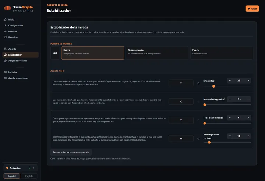Open Atajos del volante section
The image size is (265, 181).
[x=20, y=61]
